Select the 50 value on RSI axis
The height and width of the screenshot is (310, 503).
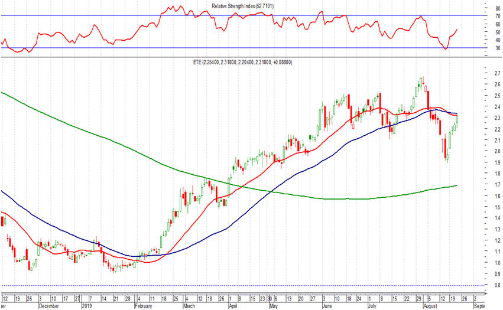pos(498,32)
